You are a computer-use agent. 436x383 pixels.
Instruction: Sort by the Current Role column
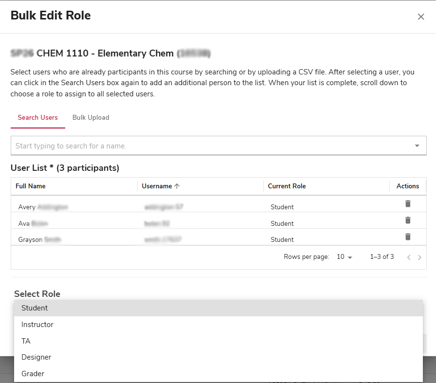[287, 186]
